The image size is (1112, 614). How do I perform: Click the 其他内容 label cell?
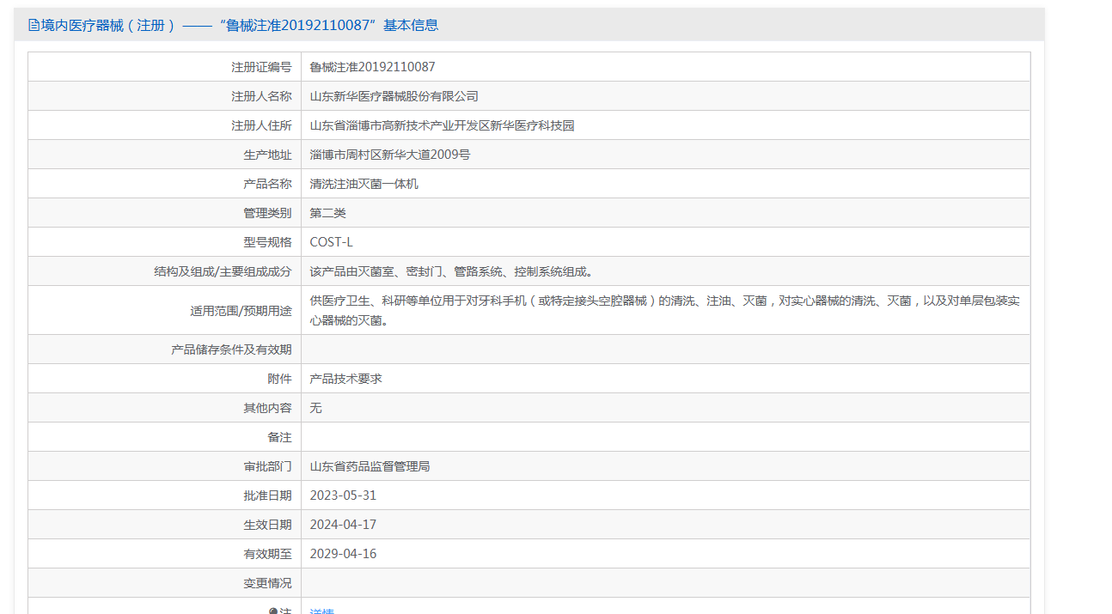(164, 408)
